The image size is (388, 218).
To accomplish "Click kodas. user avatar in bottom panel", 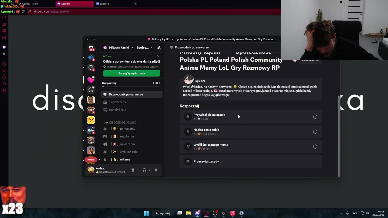I will coord(91,170).
